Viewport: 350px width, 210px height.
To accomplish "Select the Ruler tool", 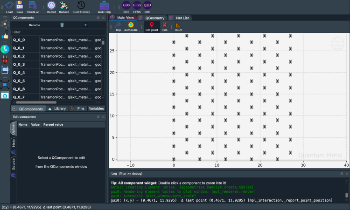I will coord(178,27).
